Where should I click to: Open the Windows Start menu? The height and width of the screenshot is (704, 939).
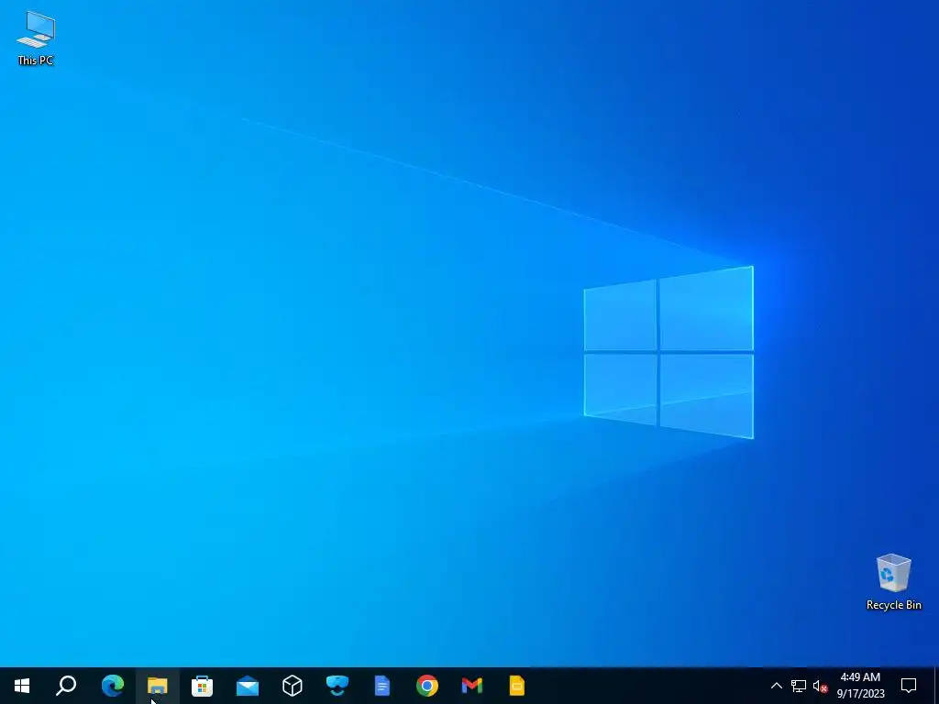coord(22,686)
